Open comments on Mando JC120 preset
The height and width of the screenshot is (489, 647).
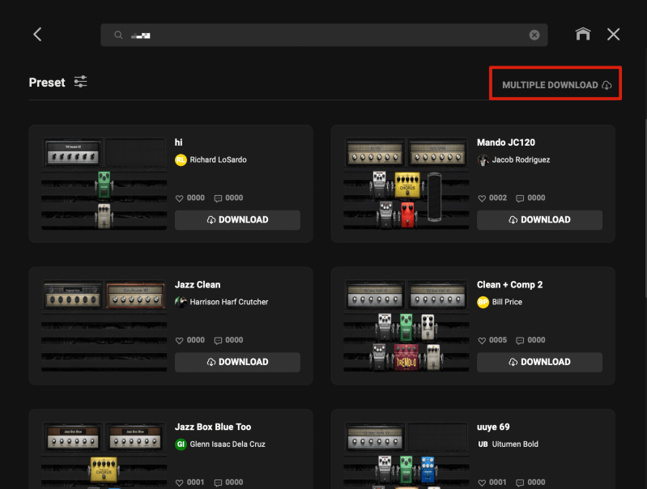[520, 198]
